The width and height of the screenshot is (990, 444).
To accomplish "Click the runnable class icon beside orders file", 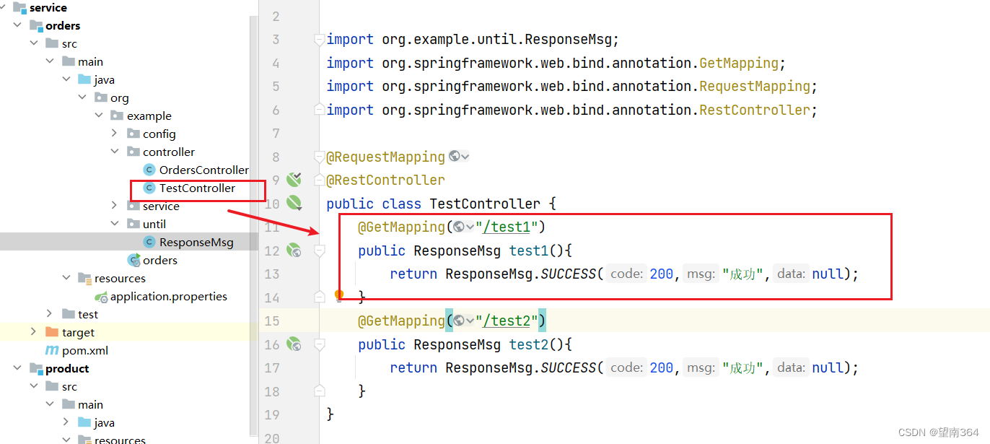I will tap(133, 260).
